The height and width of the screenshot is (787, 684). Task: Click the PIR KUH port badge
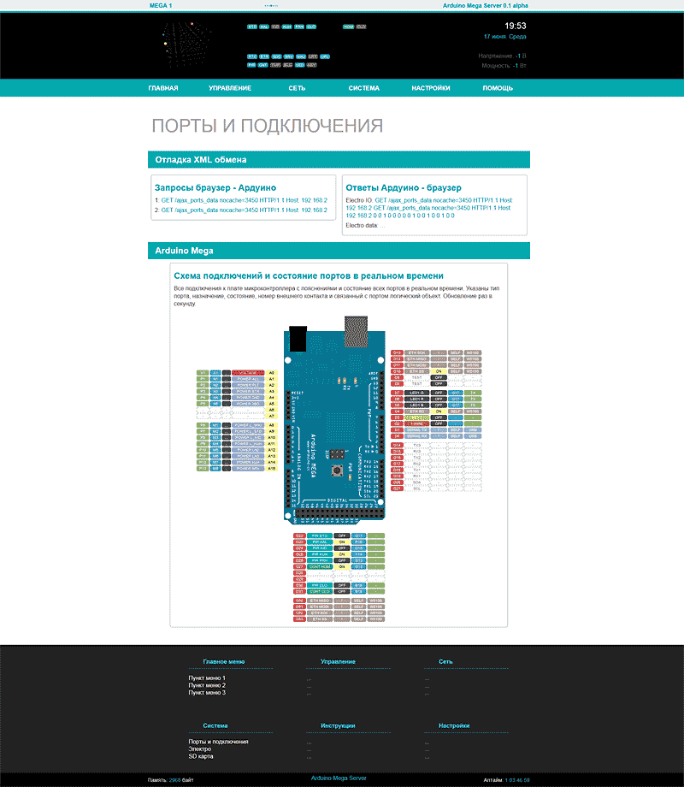coord(320,554)
